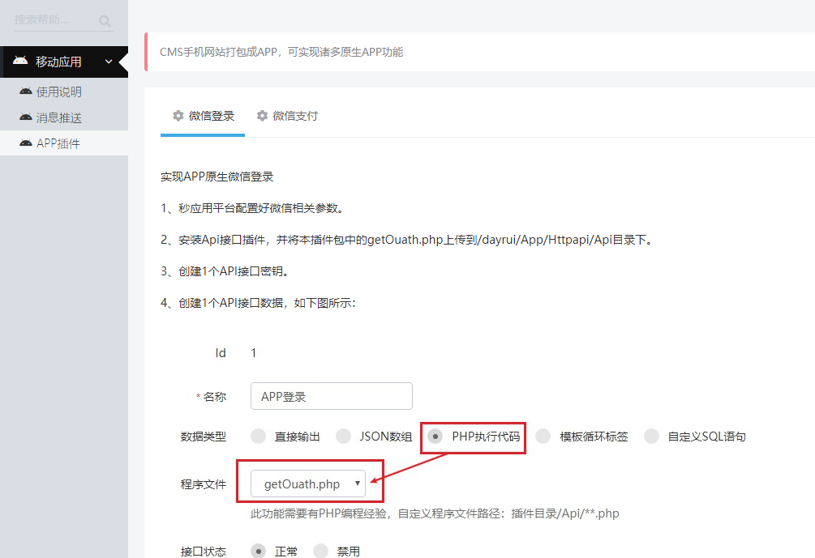
Task: Click the Android icon next to APP插件
Action: coord(25,143)
